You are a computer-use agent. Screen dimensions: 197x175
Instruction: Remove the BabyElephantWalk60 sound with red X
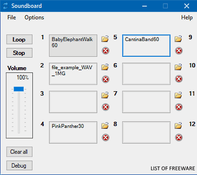[106, 51]
